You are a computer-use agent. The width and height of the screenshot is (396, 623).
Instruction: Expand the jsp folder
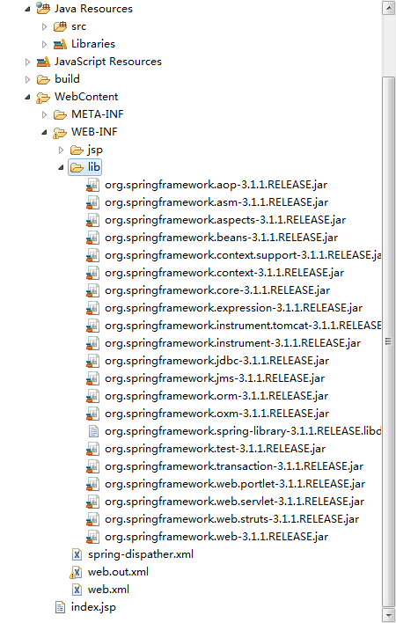61,150
